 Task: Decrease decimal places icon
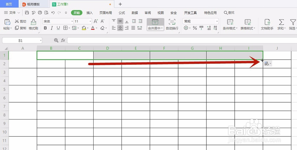(x=215, y=28)
